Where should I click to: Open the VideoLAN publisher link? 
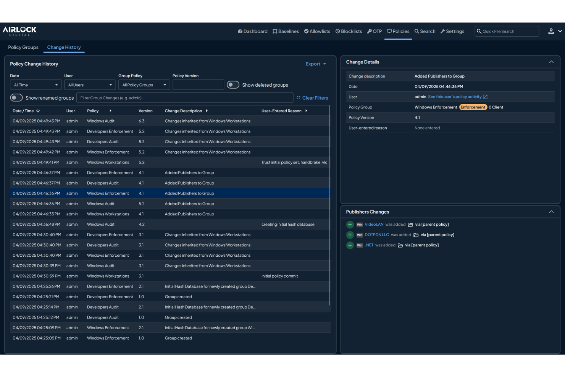374,224
